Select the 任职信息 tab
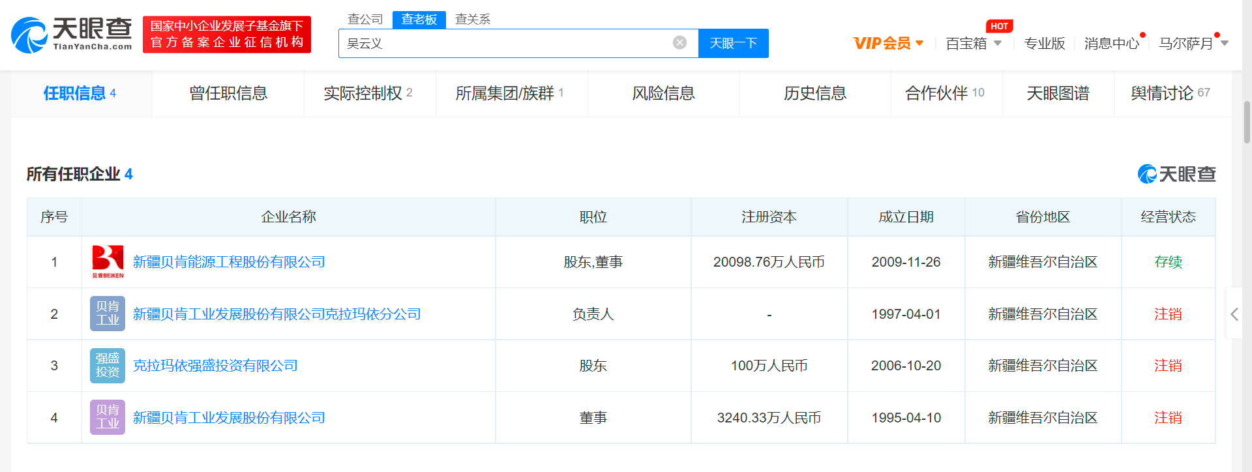1252x472 pixels. point(80,93)
